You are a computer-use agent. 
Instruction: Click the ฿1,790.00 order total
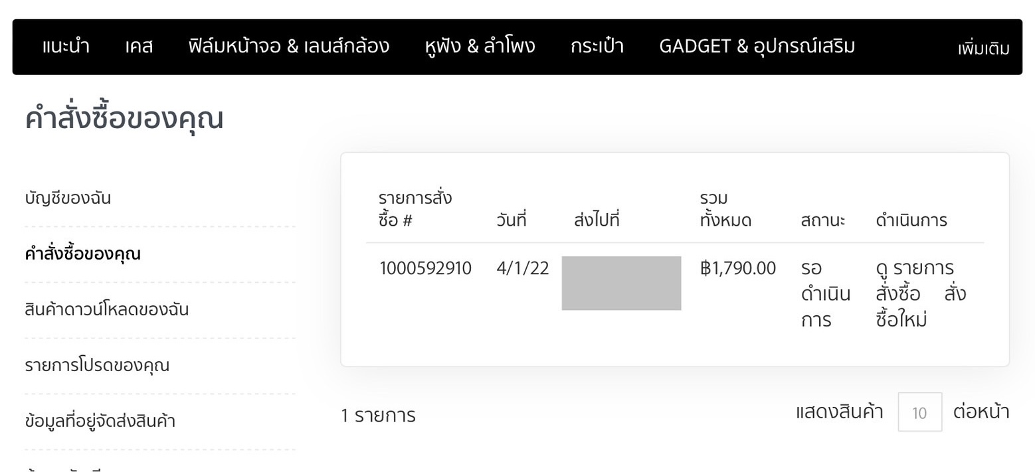tap(738, 269)
